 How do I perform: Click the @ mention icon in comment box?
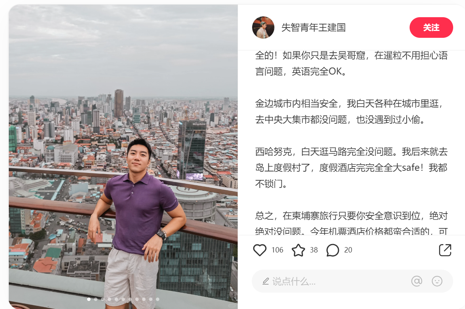pos(416,281)
